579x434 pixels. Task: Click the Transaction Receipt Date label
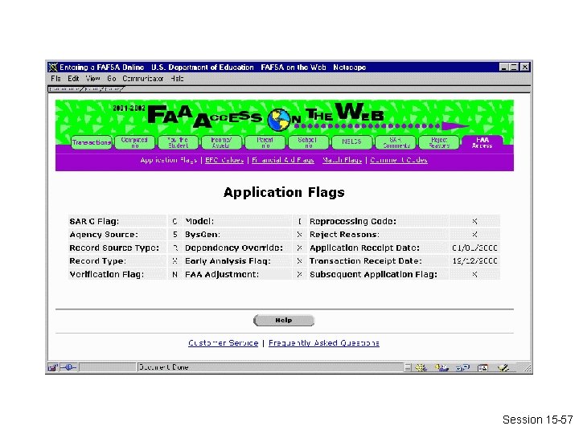click(x=366, y=261)
